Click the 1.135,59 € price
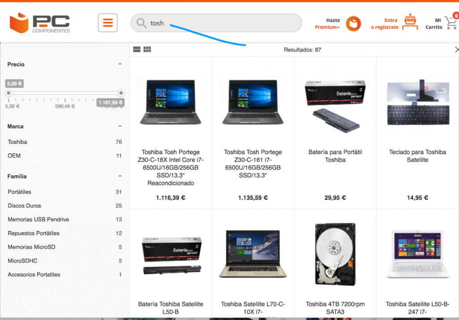 253,198
